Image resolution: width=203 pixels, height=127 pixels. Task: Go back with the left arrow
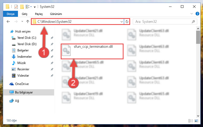coord(8,22)
